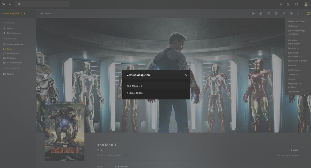Choose the 7 Mbps, 1080p version
This screenshot has width=311, height=168.
(x=156, y=93)
